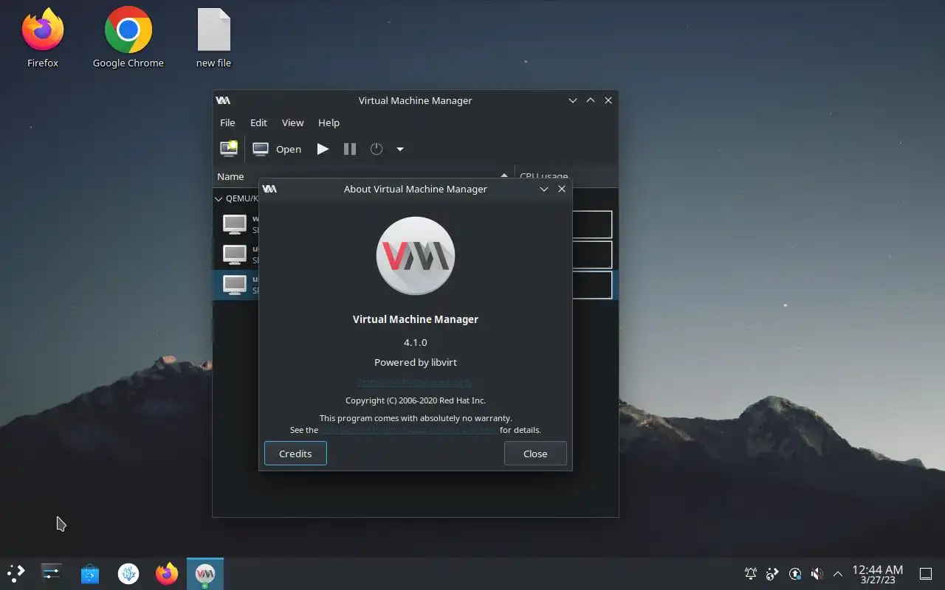Open the Edit menu
Screen dimensions: 945x590
tap(258, 122)
